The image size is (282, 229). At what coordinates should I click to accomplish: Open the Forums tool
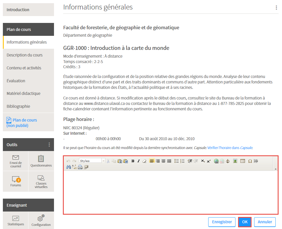[16, 181]
